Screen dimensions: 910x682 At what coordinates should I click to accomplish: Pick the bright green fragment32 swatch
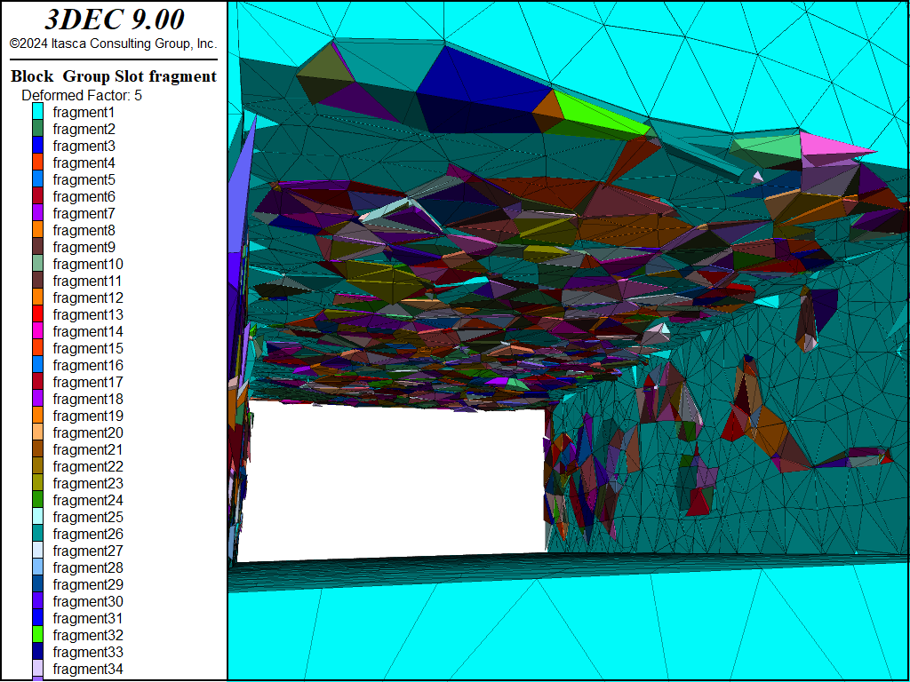(x=38, y=635)
